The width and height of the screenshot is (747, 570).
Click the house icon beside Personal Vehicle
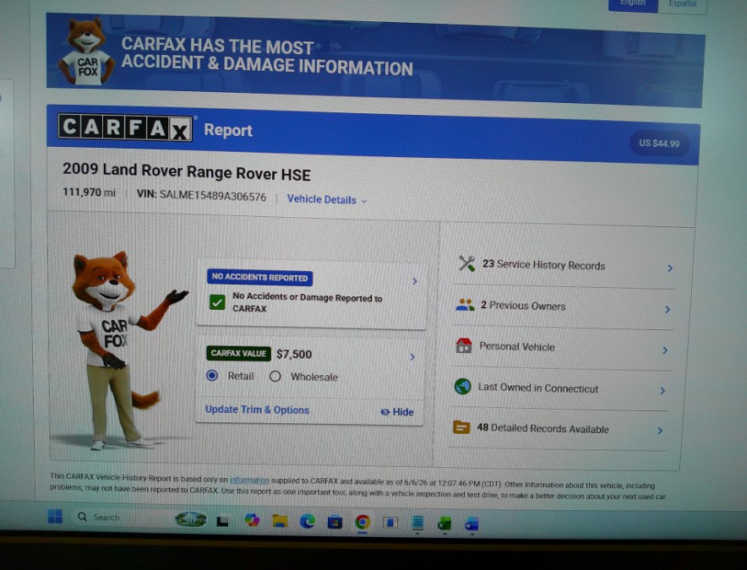(464, 345)
